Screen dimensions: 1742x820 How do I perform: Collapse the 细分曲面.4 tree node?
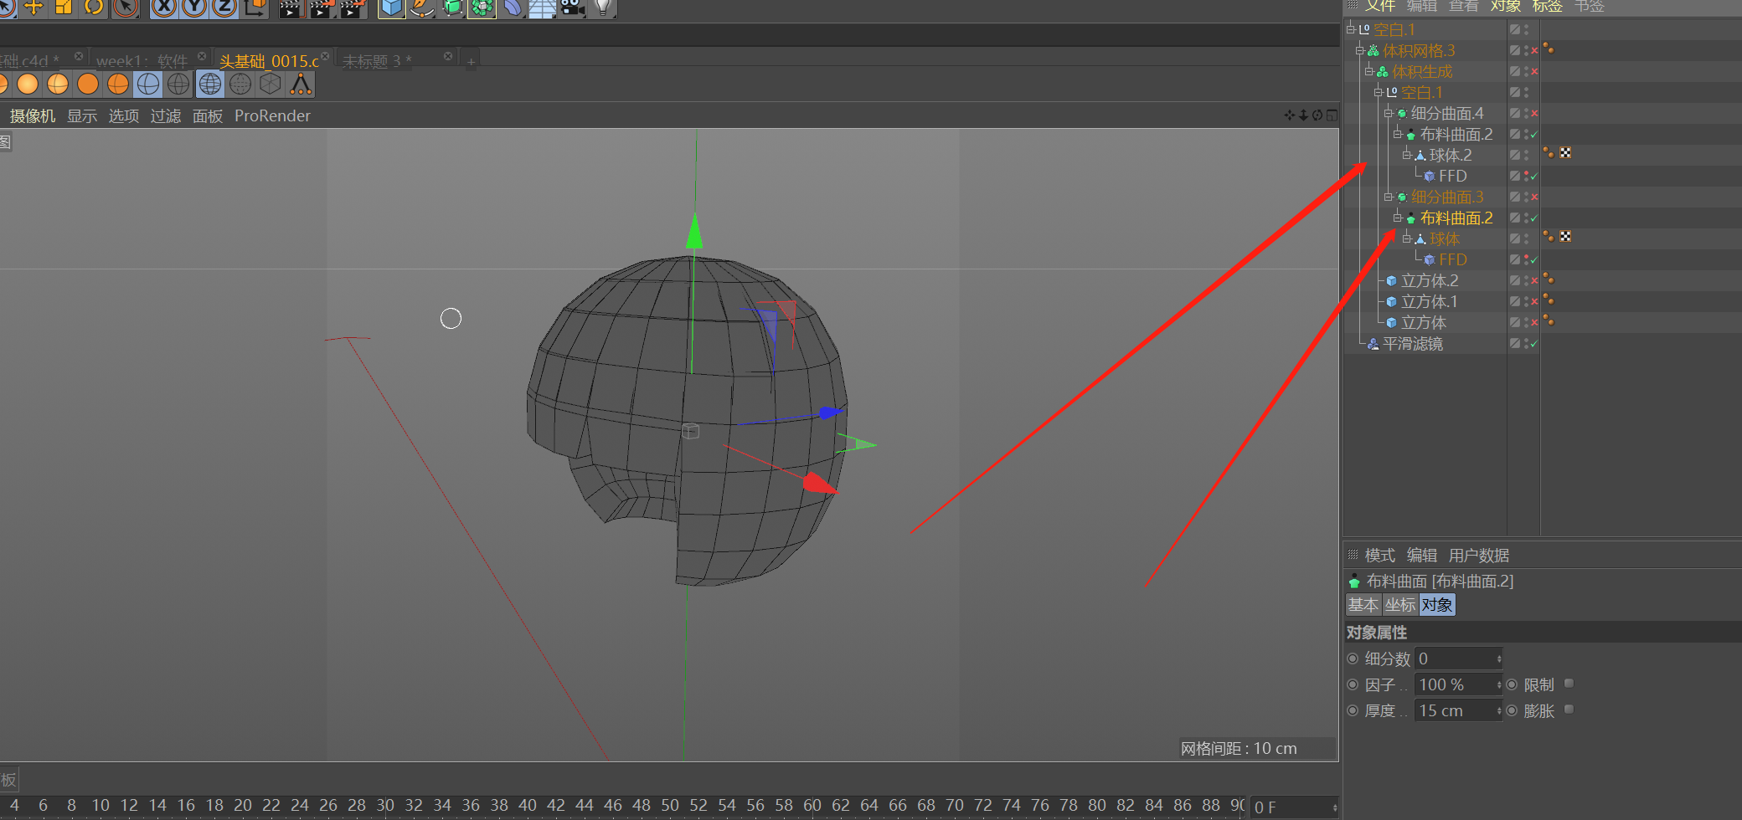click(1388, 114)
